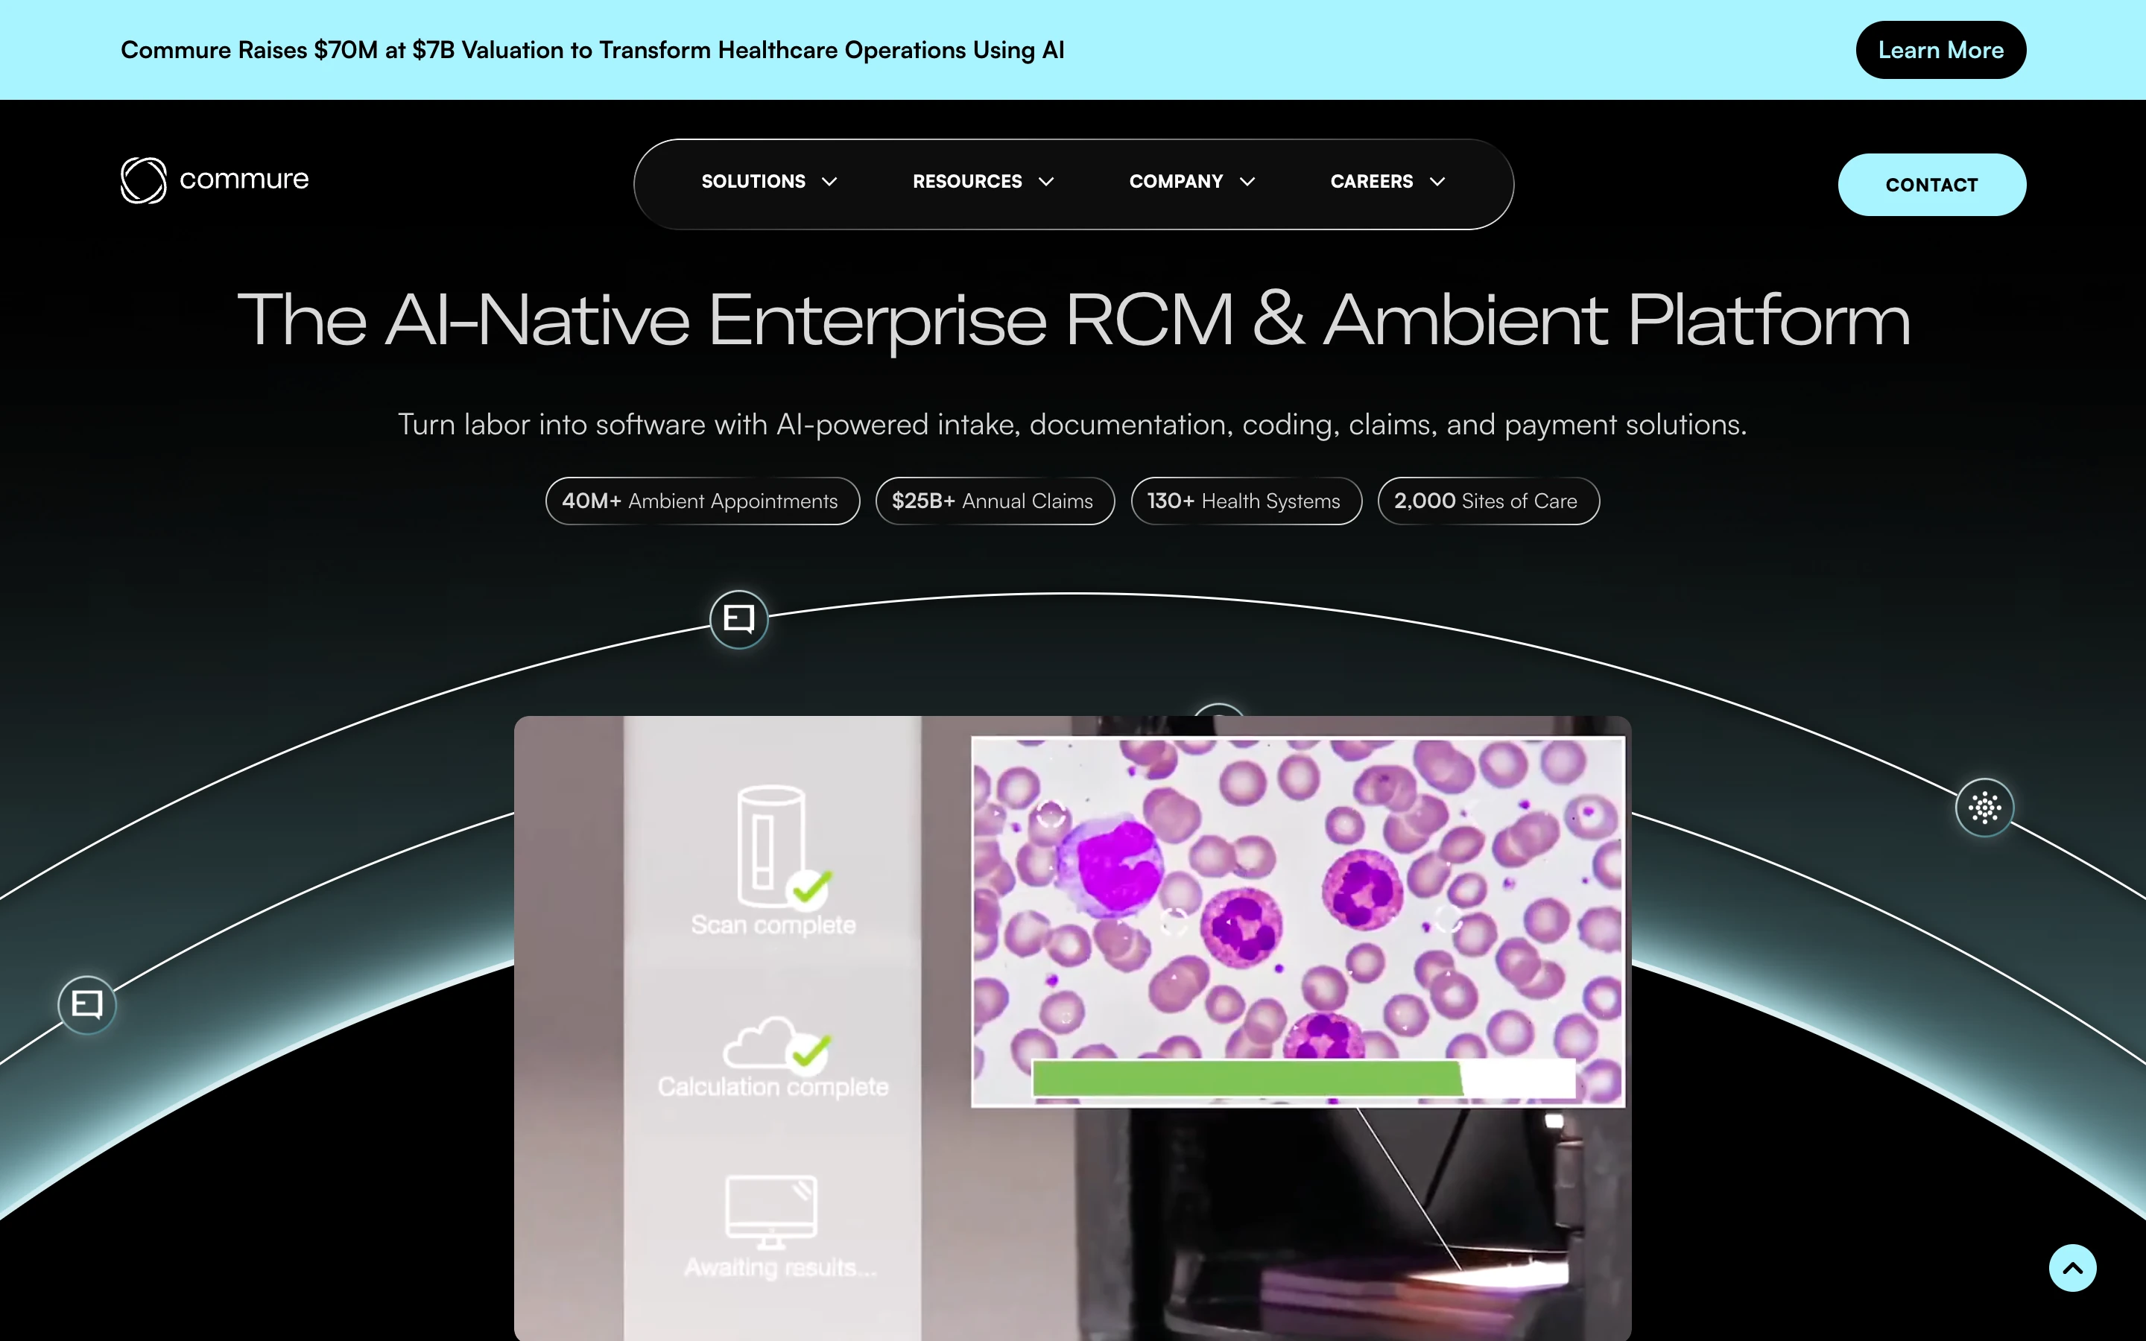Click the blood cell microscope image
The height and width of the screenshot is (1341, 2146).
pos(1298,922)
